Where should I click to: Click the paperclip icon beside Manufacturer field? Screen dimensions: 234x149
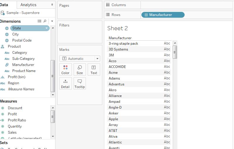click(x=7, y=65)
